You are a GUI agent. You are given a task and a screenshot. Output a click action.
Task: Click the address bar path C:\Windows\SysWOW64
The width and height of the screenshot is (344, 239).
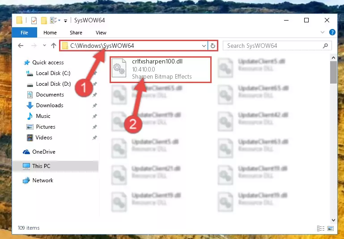[x=102, y=46]
